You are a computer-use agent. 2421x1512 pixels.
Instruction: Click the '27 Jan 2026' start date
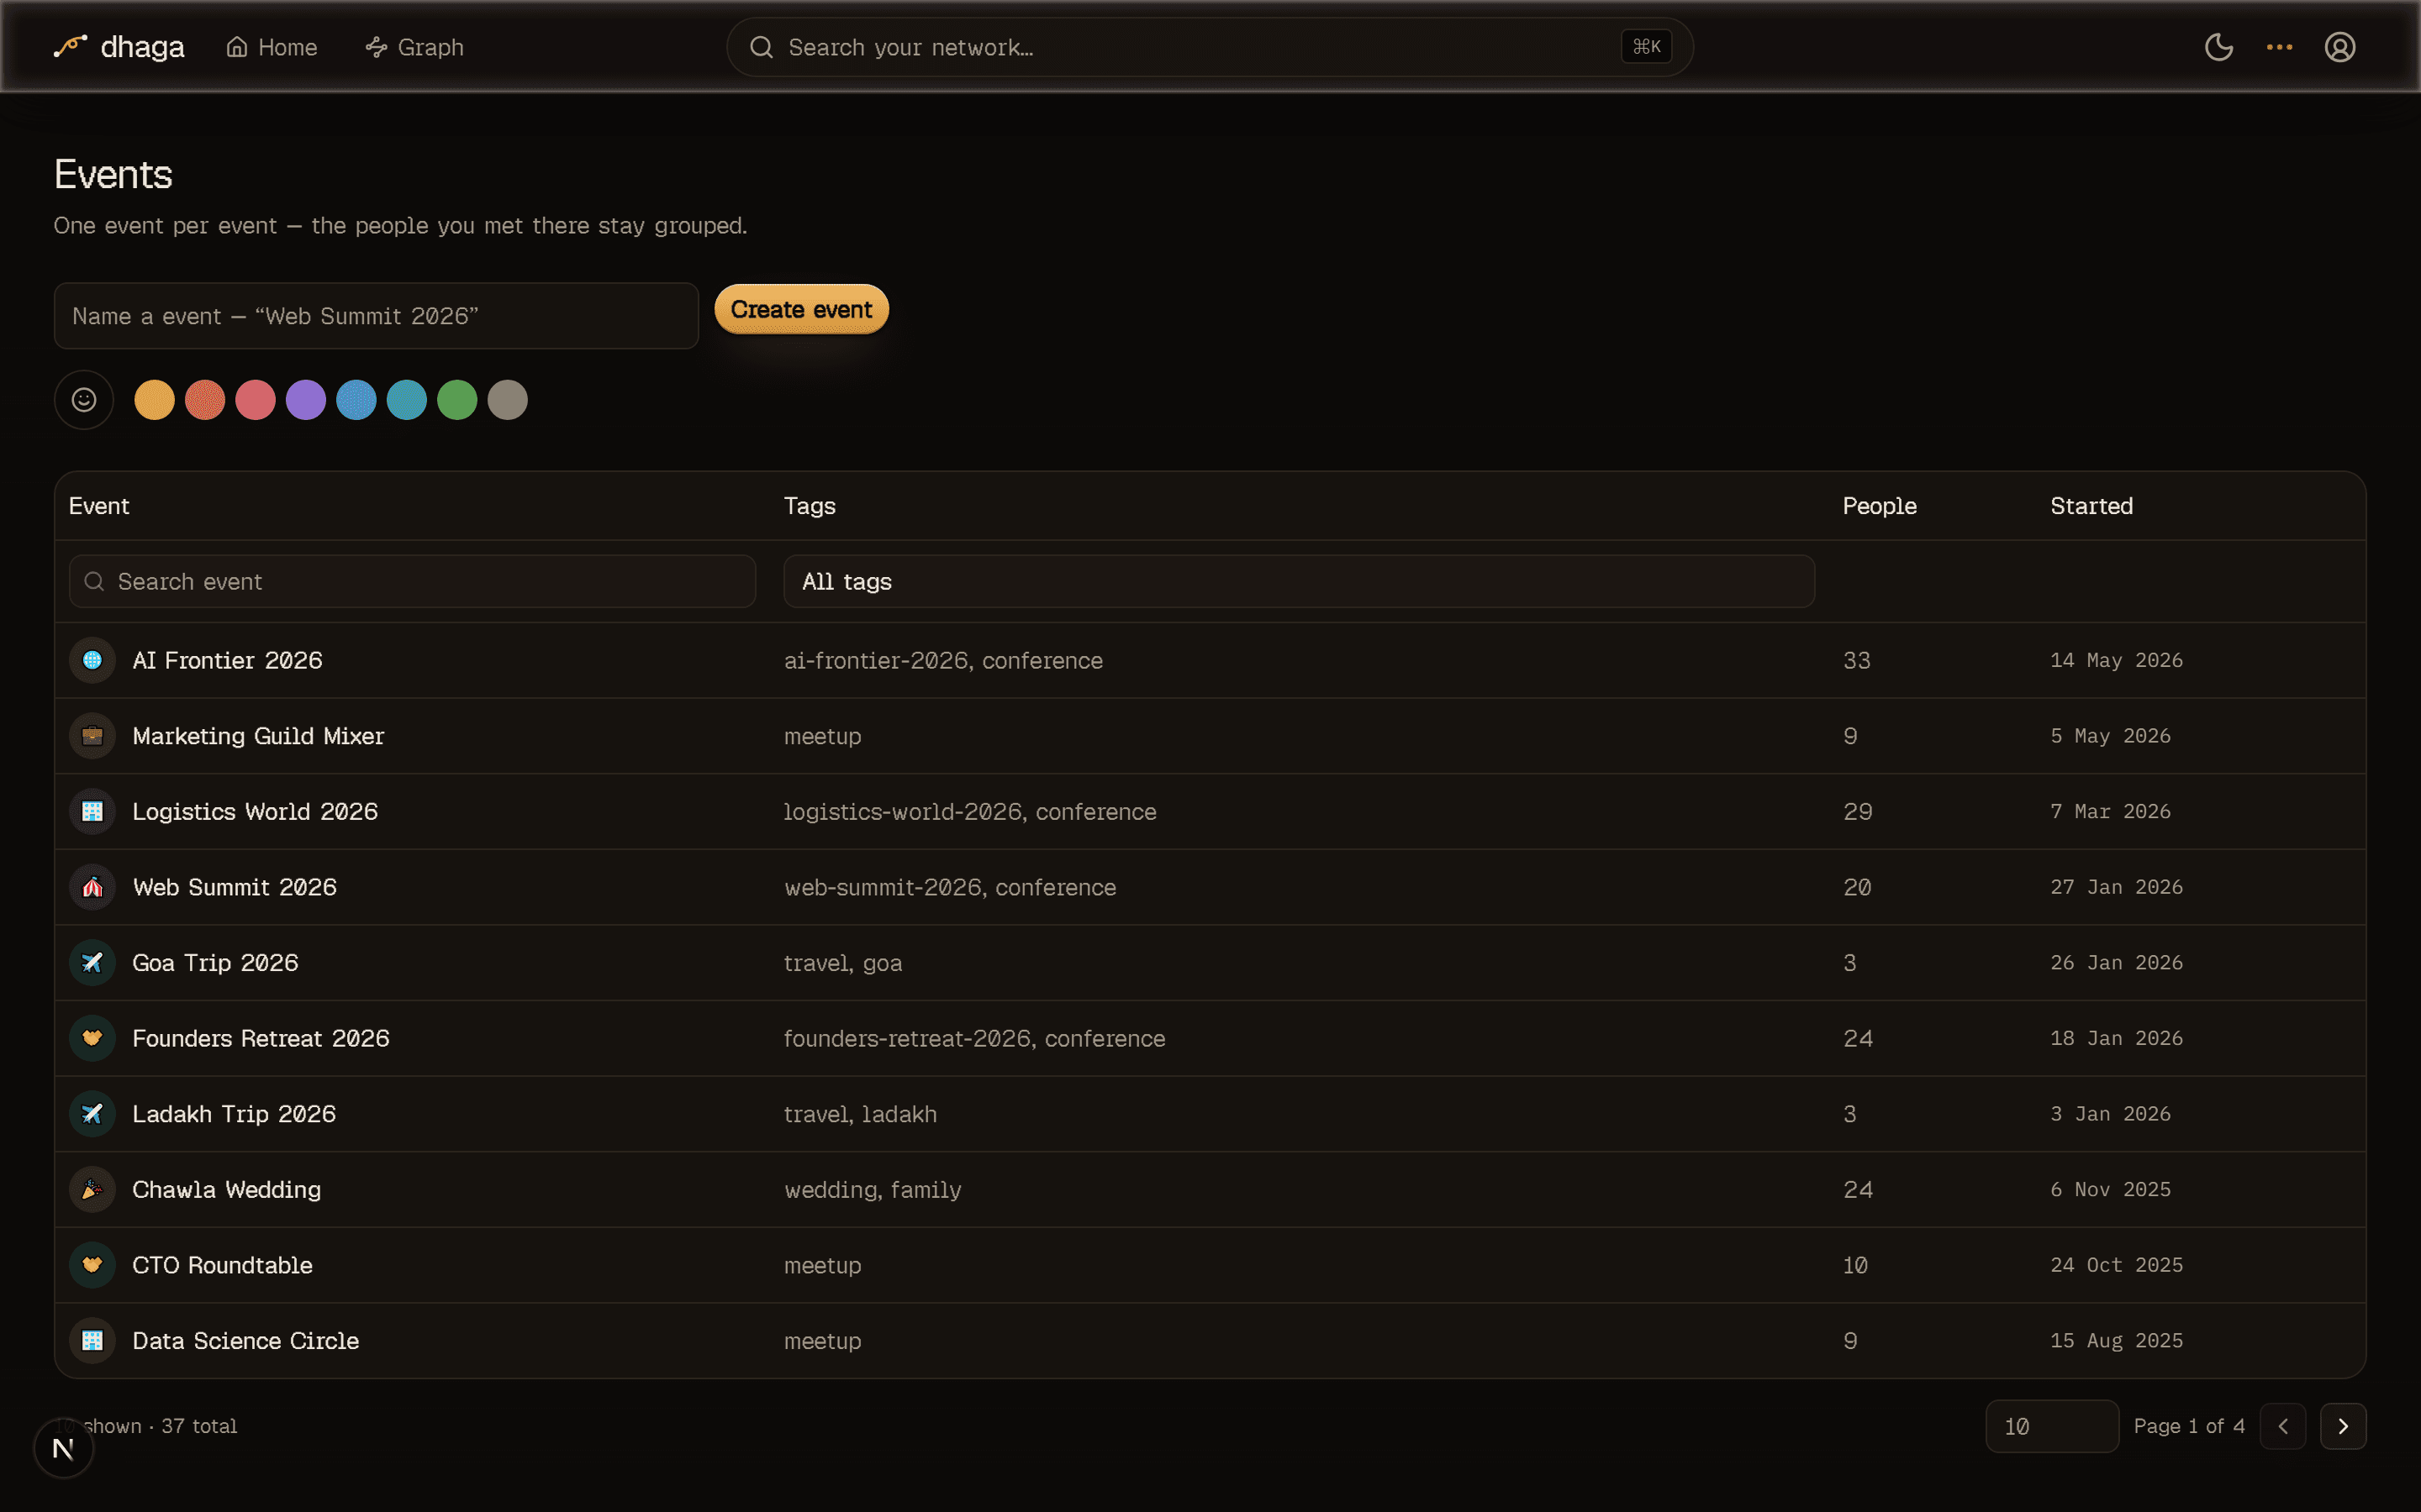2116,887
